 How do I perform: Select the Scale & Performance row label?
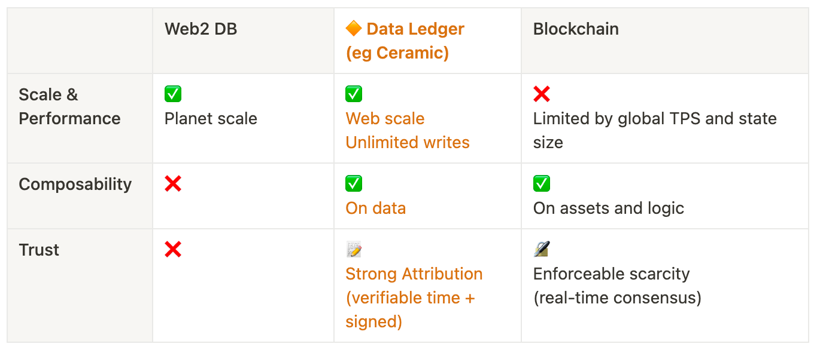click(69, 106)
